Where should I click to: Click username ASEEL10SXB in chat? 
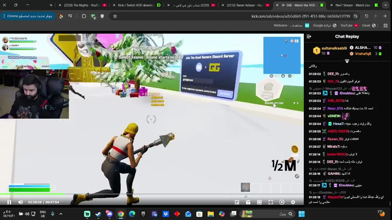[338, 131]
